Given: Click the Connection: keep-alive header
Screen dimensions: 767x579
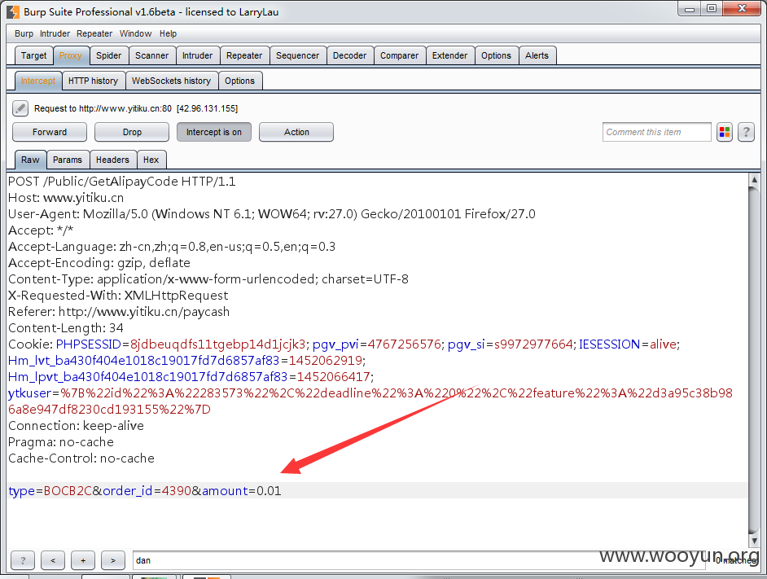Looking at the screenshot, I should 77,426.
